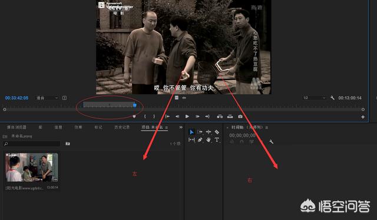Click the blue playhead in the scrub bar
This screenshot has width=377, height=220.
click(135, 105)
